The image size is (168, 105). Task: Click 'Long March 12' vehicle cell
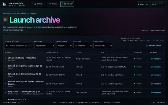click(x=81, y=93)
